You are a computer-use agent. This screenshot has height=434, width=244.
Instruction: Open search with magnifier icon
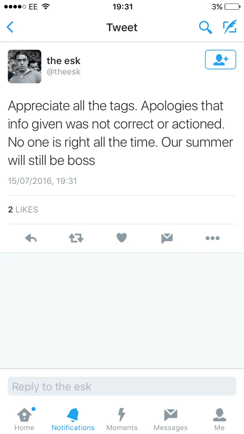[x=206, y=27]
